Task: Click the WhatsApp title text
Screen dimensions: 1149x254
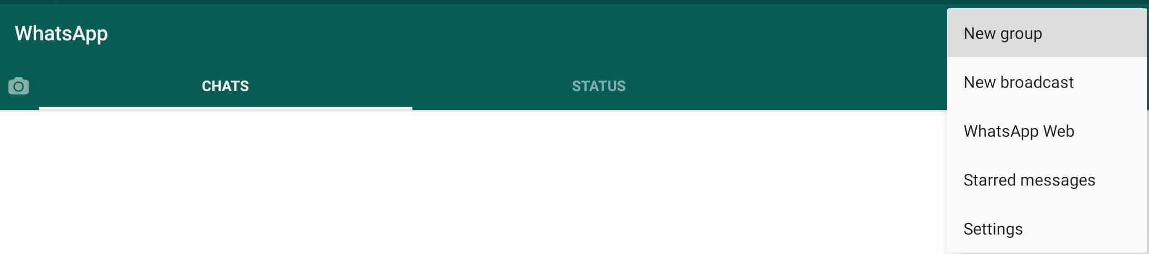Action: coord(61,34)
